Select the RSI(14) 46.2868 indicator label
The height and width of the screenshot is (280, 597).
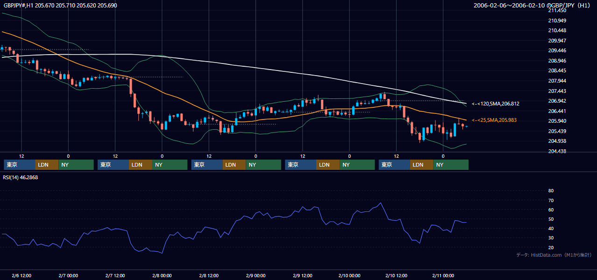[20, 177]
